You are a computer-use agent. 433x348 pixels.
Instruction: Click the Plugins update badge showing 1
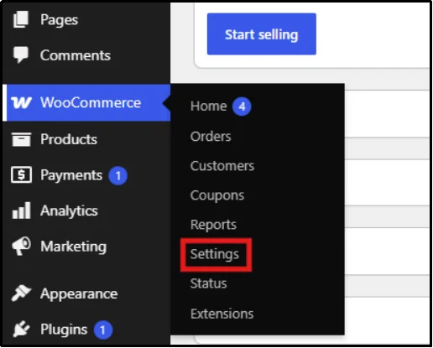tap(103, 330)
